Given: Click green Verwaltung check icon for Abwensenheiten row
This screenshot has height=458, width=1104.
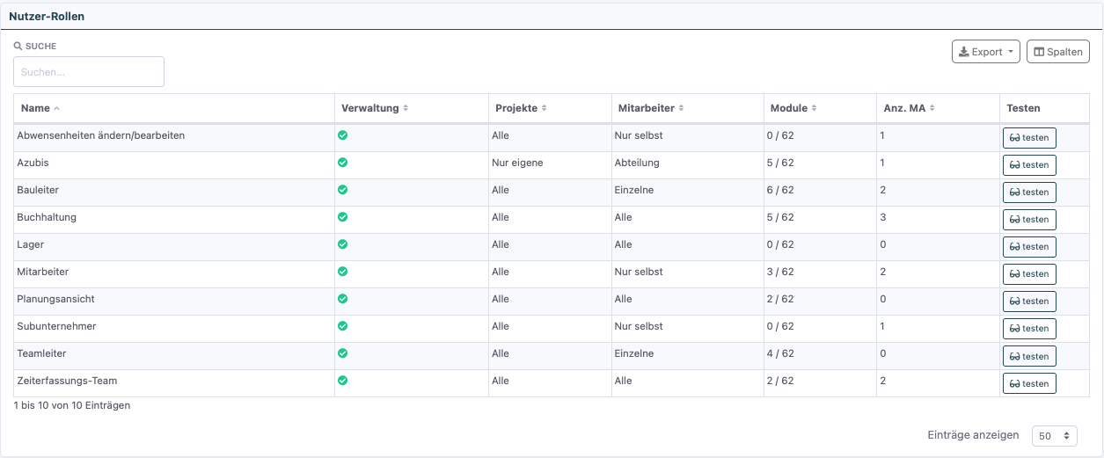Looking at the screenshot, I should [x=343, y=135].
